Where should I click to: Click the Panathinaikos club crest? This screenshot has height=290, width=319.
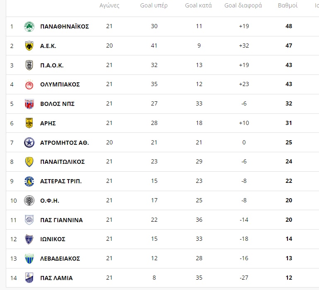(x=29, y=26)
